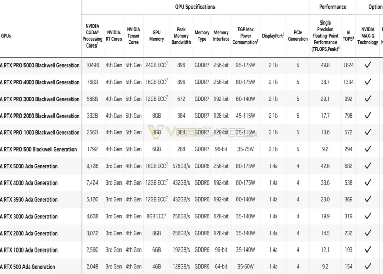
Task: Click the TFLOPS value '42.6'
Action: pos(325,166)
